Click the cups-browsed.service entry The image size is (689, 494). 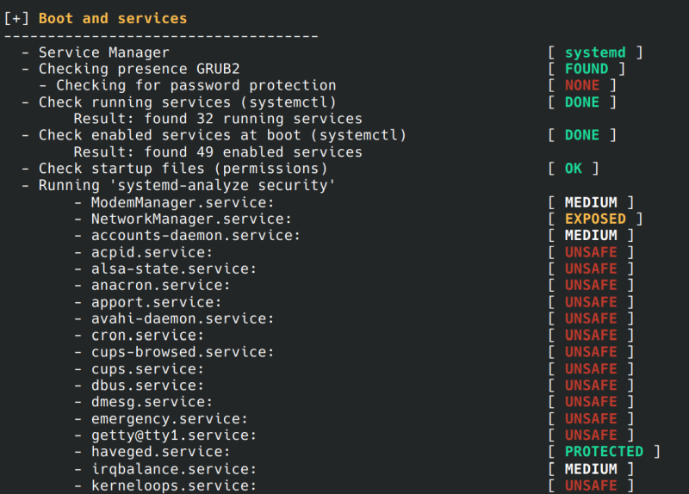click(x=183, y=352)
